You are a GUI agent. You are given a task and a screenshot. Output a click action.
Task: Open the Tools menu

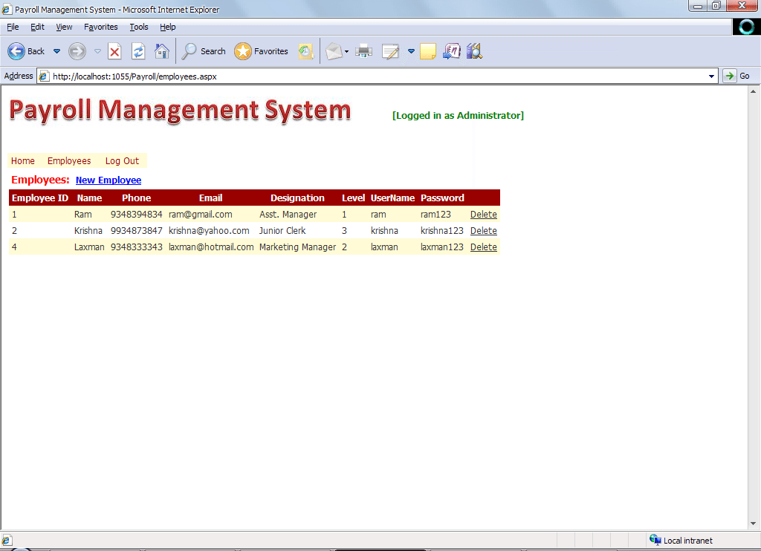coord(139,27)
